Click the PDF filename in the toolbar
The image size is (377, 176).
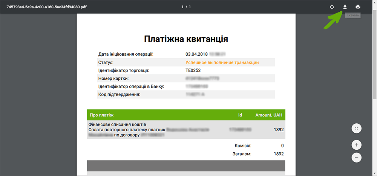(47, 7)
